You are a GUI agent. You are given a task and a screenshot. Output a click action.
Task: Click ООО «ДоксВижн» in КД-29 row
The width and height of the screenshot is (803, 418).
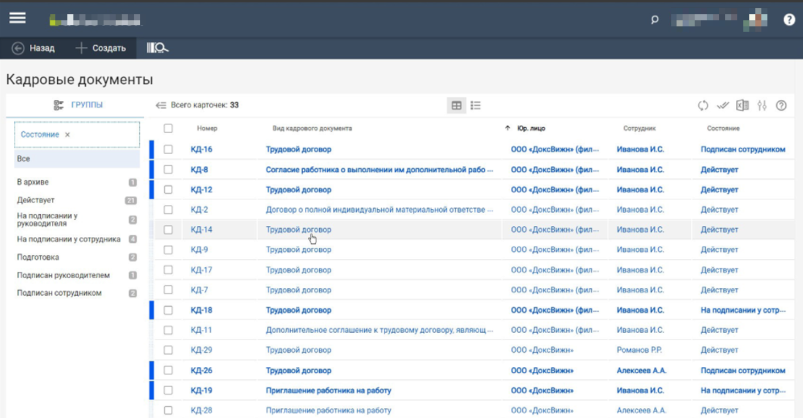[542, 350]
